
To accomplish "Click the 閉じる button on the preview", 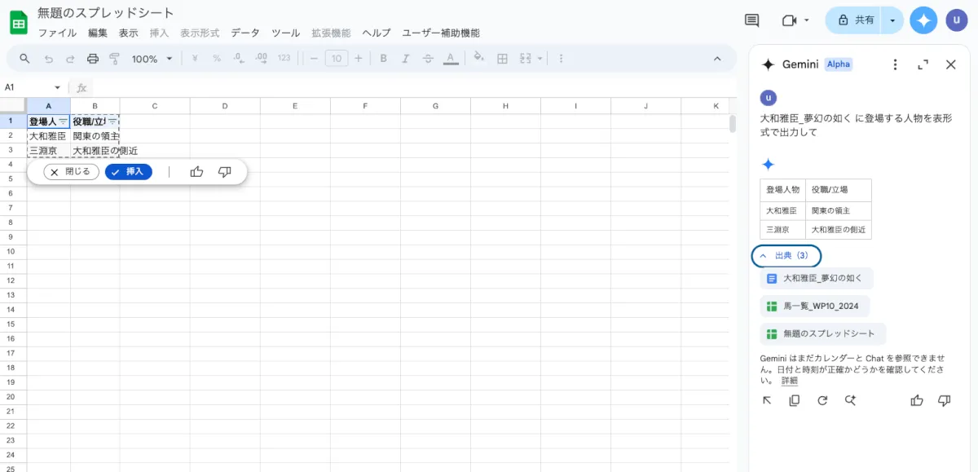I will (71, 172).
